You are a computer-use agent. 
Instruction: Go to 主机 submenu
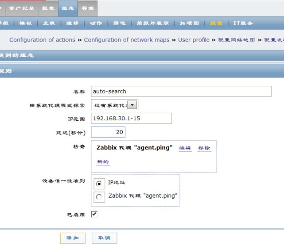tap(49, 23)
